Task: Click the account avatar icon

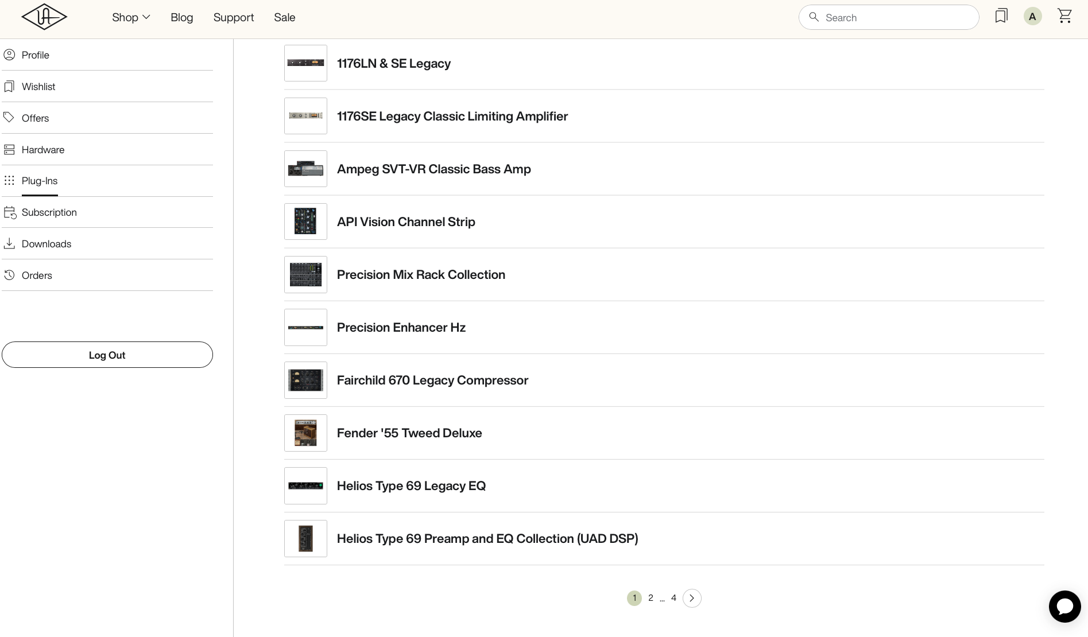Action: coord(1032,17)
